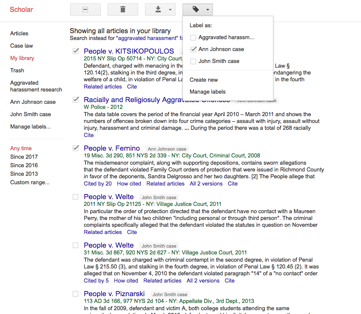
Task: Check the John Smith case label
Action: 193,61
